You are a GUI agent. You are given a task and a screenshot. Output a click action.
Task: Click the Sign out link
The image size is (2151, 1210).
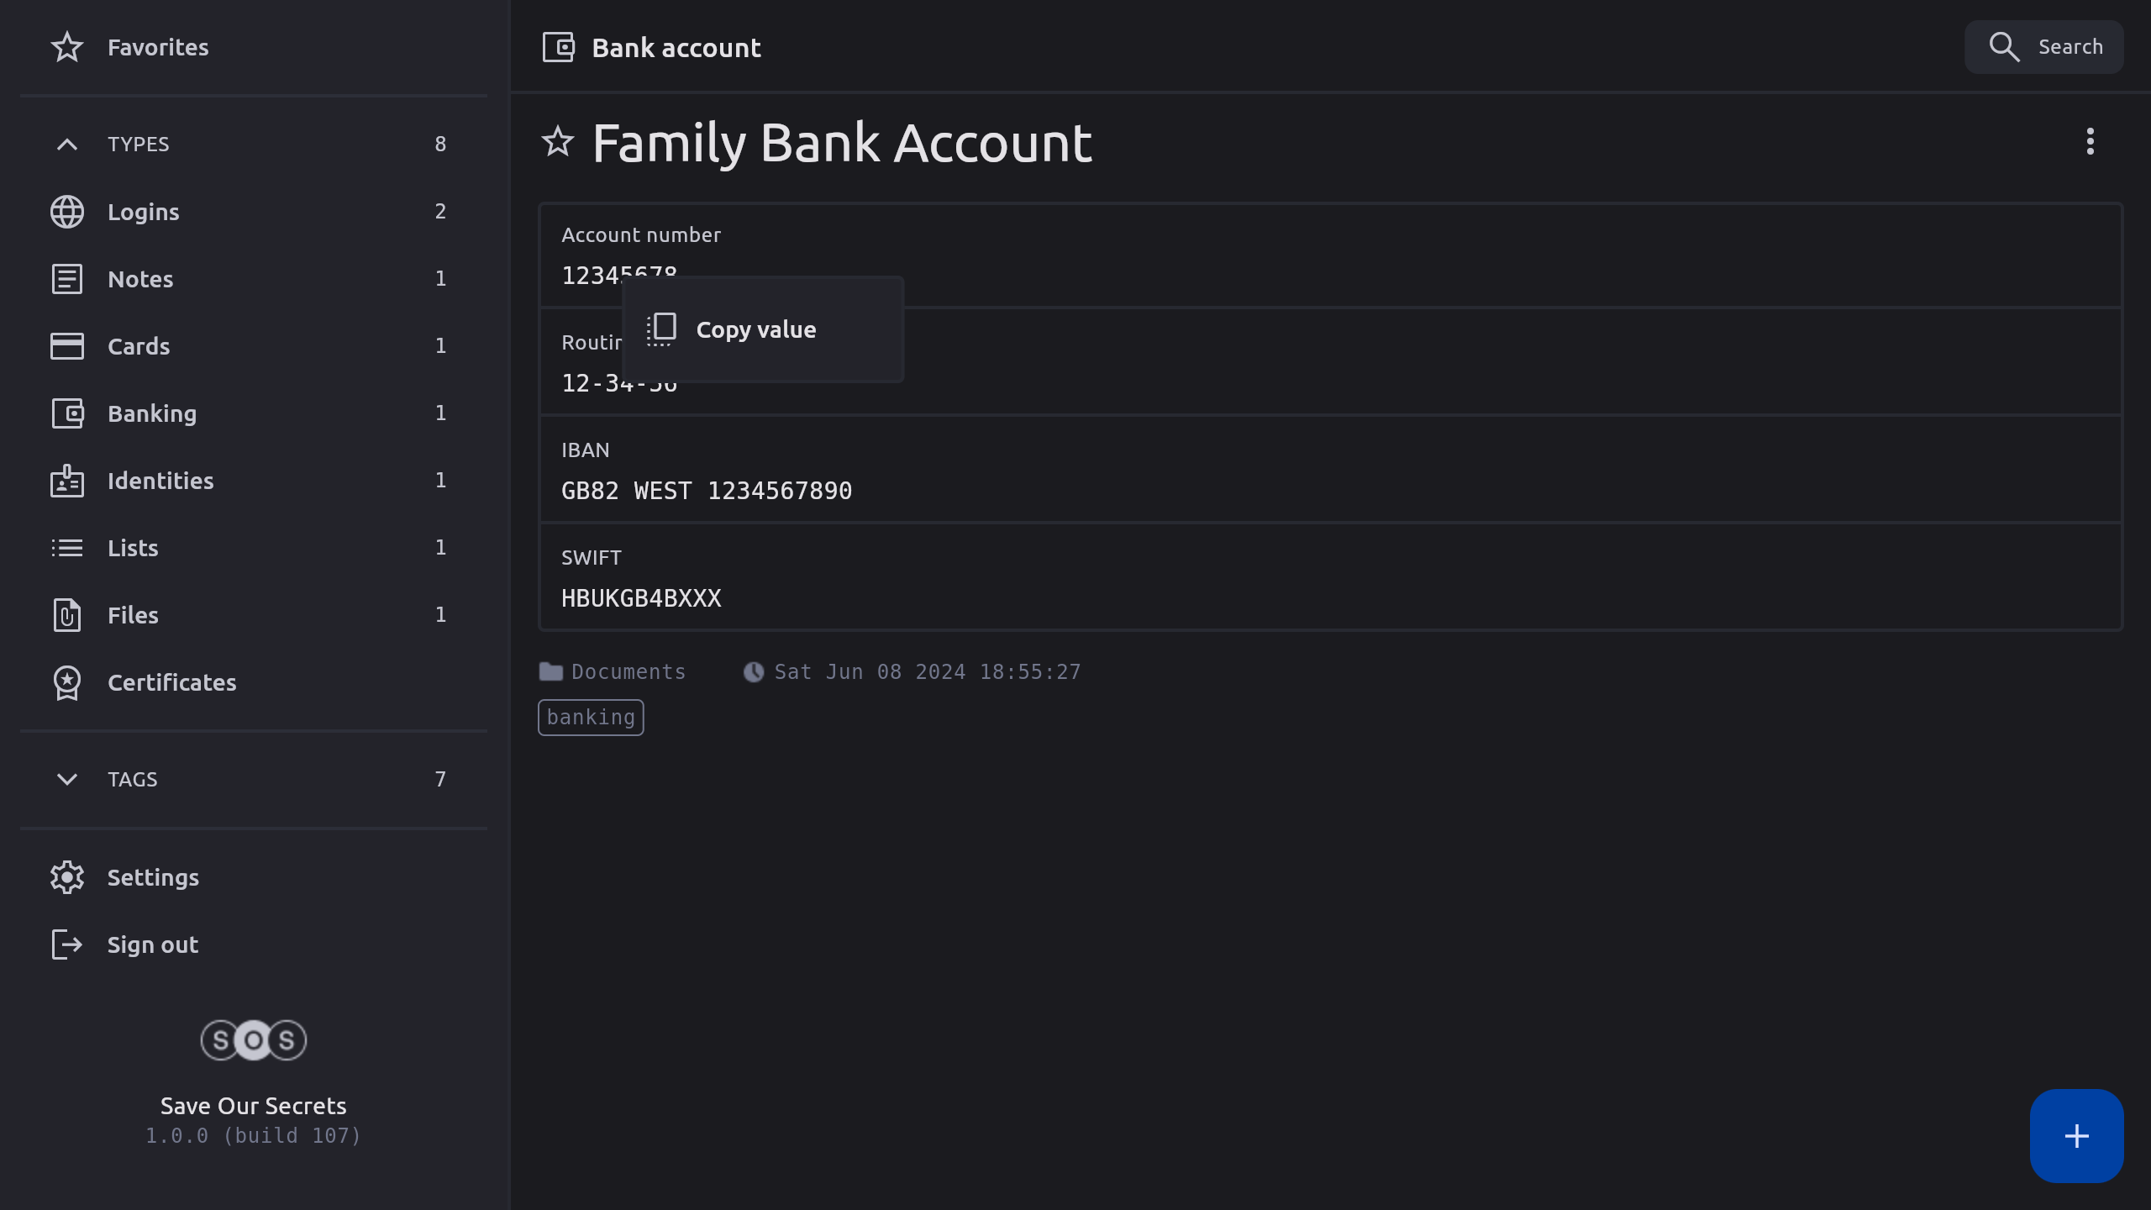tap(152, 944)
